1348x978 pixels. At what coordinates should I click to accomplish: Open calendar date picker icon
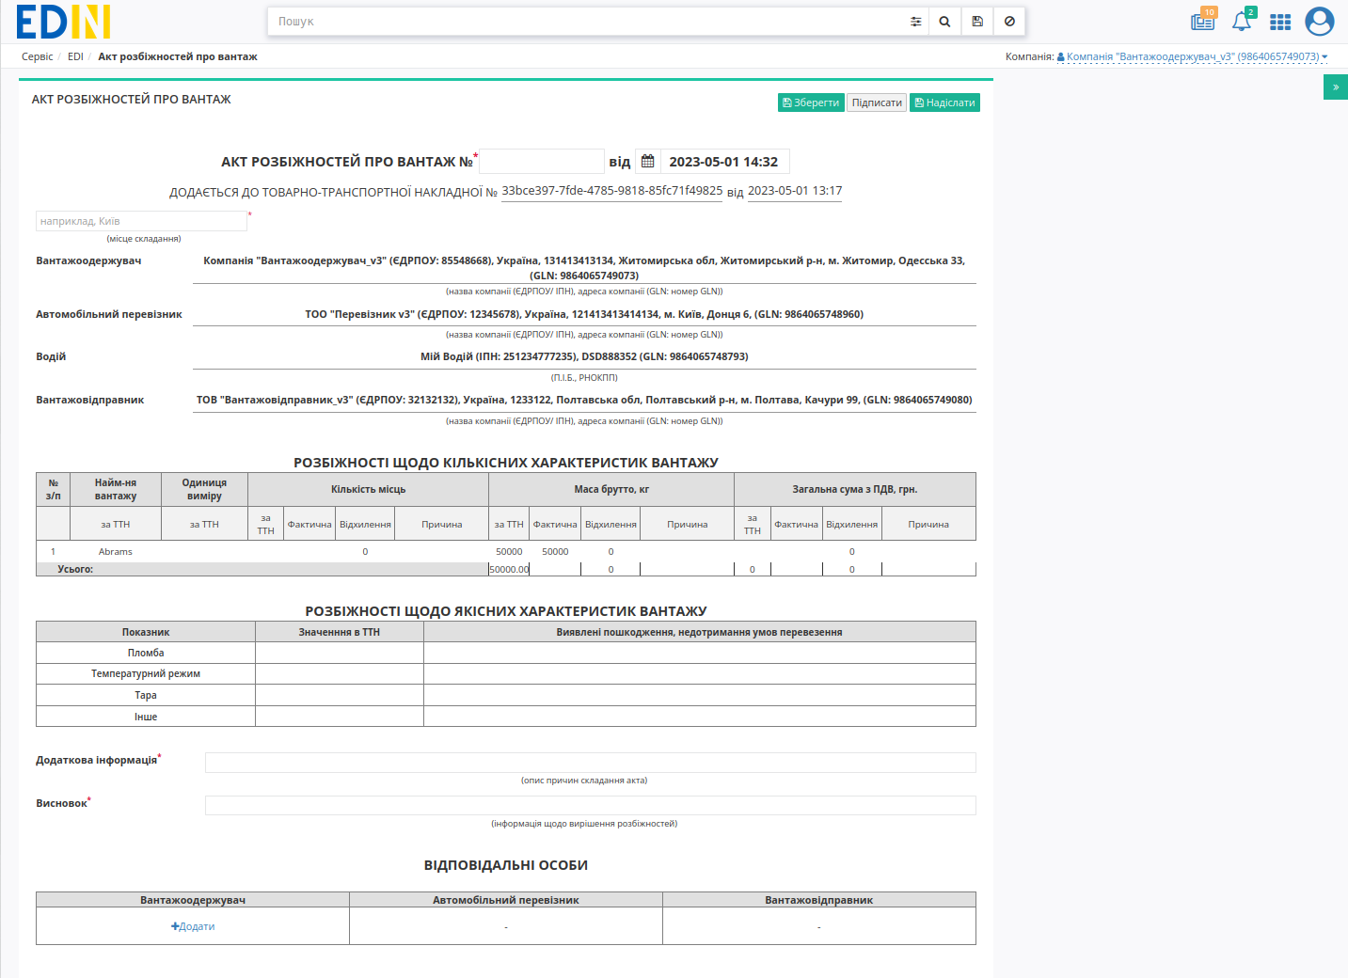tap(648, 162)
